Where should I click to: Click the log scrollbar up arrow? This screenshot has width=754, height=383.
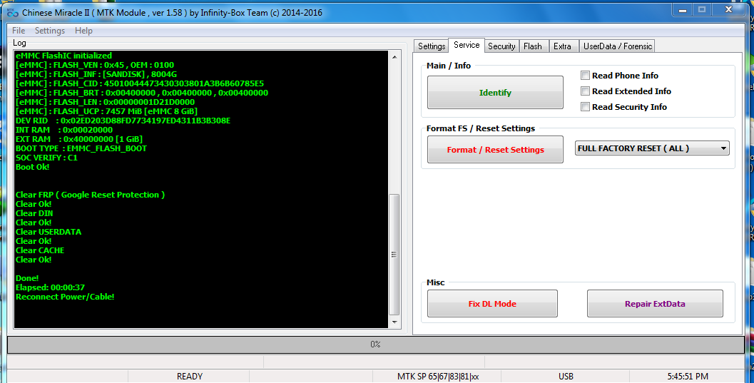point(394,57)
